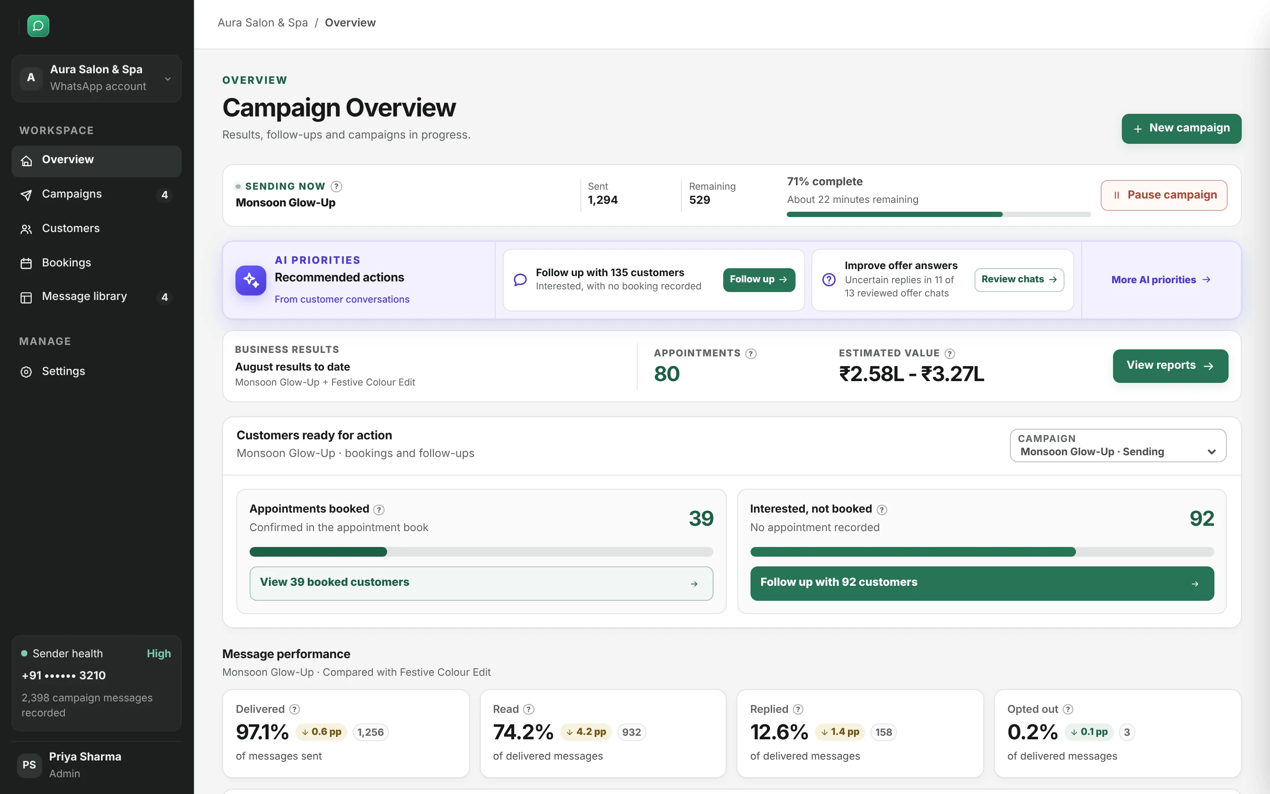Click the Priya Sharma profile name
The image size is (1270, 794).
click(85, 757)
